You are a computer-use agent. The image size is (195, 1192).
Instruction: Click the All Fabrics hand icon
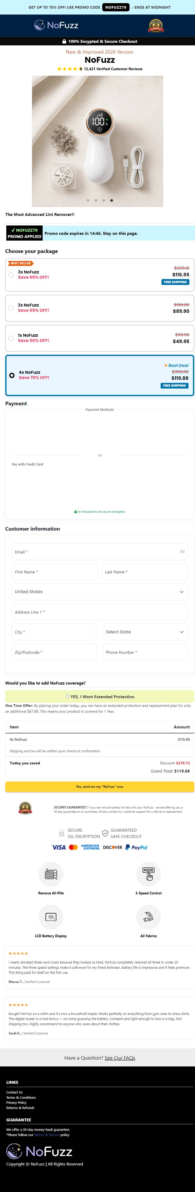(148, 916)
